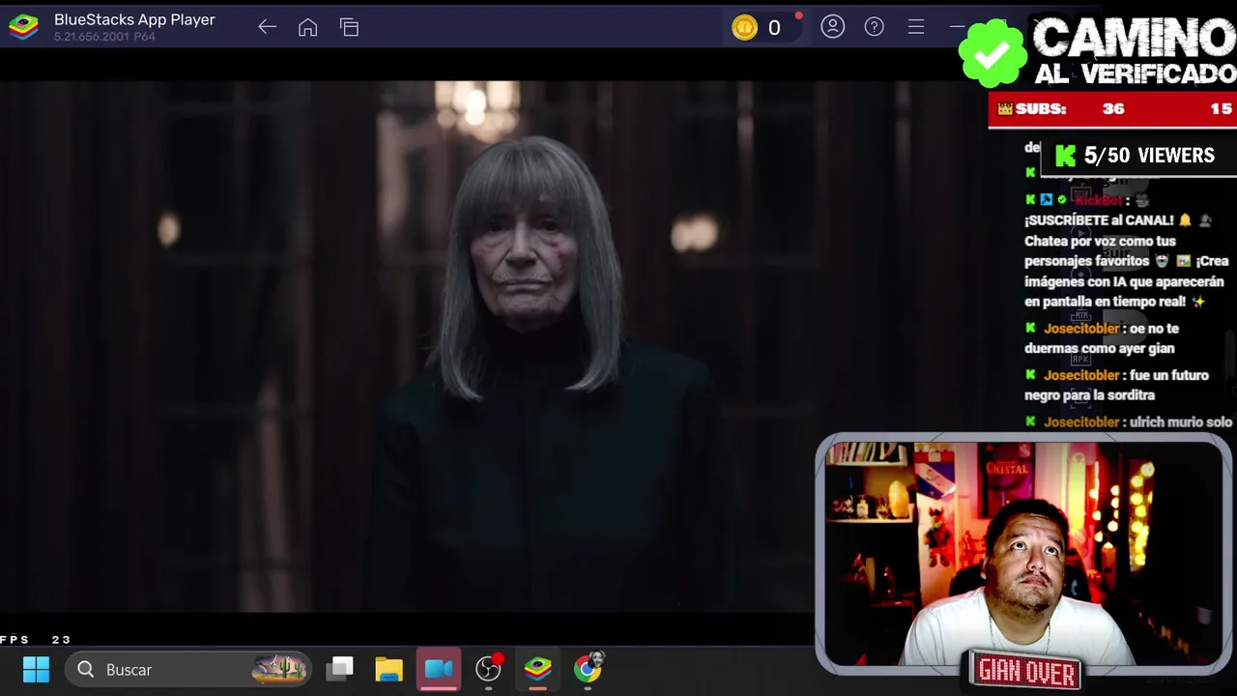This screenshot has width=1237, height=696.
Task: Click the "BlueStacks App Player" title text
Action: click(134, 19)
